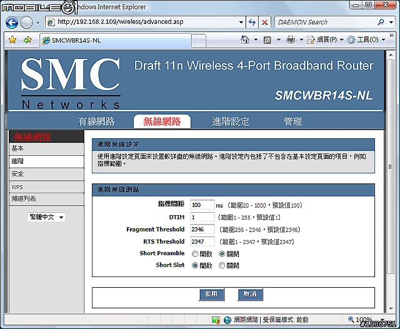Image resolution: width=400 pixels, height=329 pixels.
Task: Expand the Home button dropdown arrow
Action: 256,40
